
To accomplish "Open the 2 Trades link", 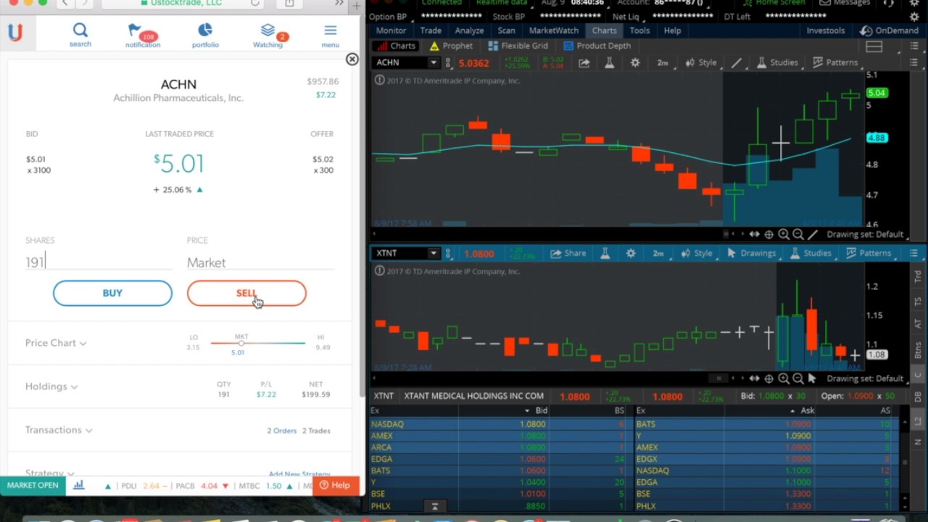I will [316, 431].
